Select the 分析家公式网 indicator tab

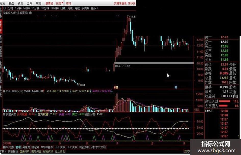coord(98,147)
